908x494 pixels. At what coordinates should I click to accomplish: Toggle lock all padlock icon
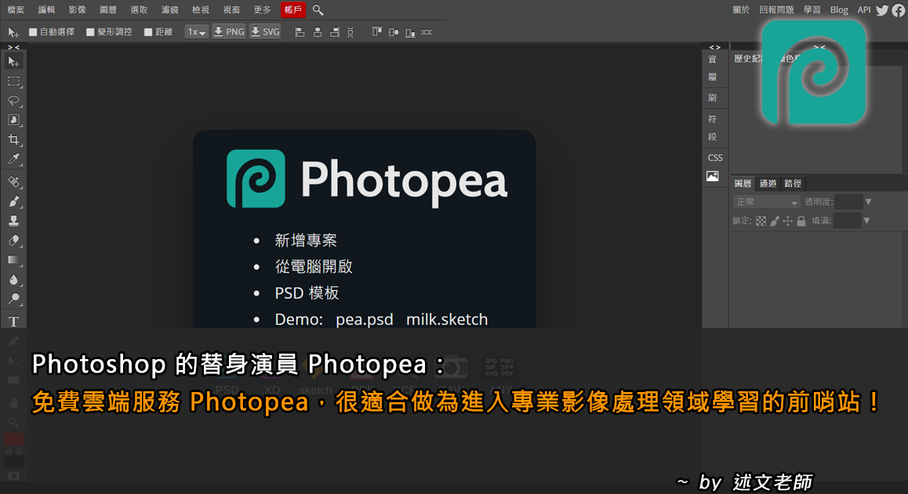tap(801, 220)
